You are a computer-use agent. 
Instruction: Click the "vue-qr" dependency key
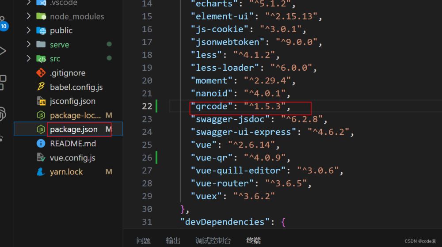(x=212, y=158)
